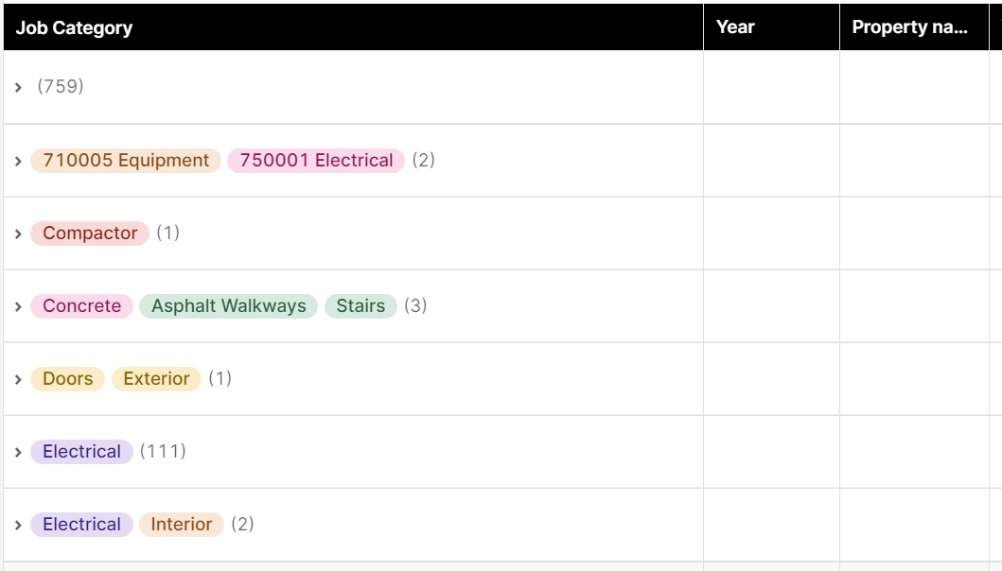Select the 710005 Equipment tag
Viewport: 1002px width, 571px height.
[x=126, y=161]
